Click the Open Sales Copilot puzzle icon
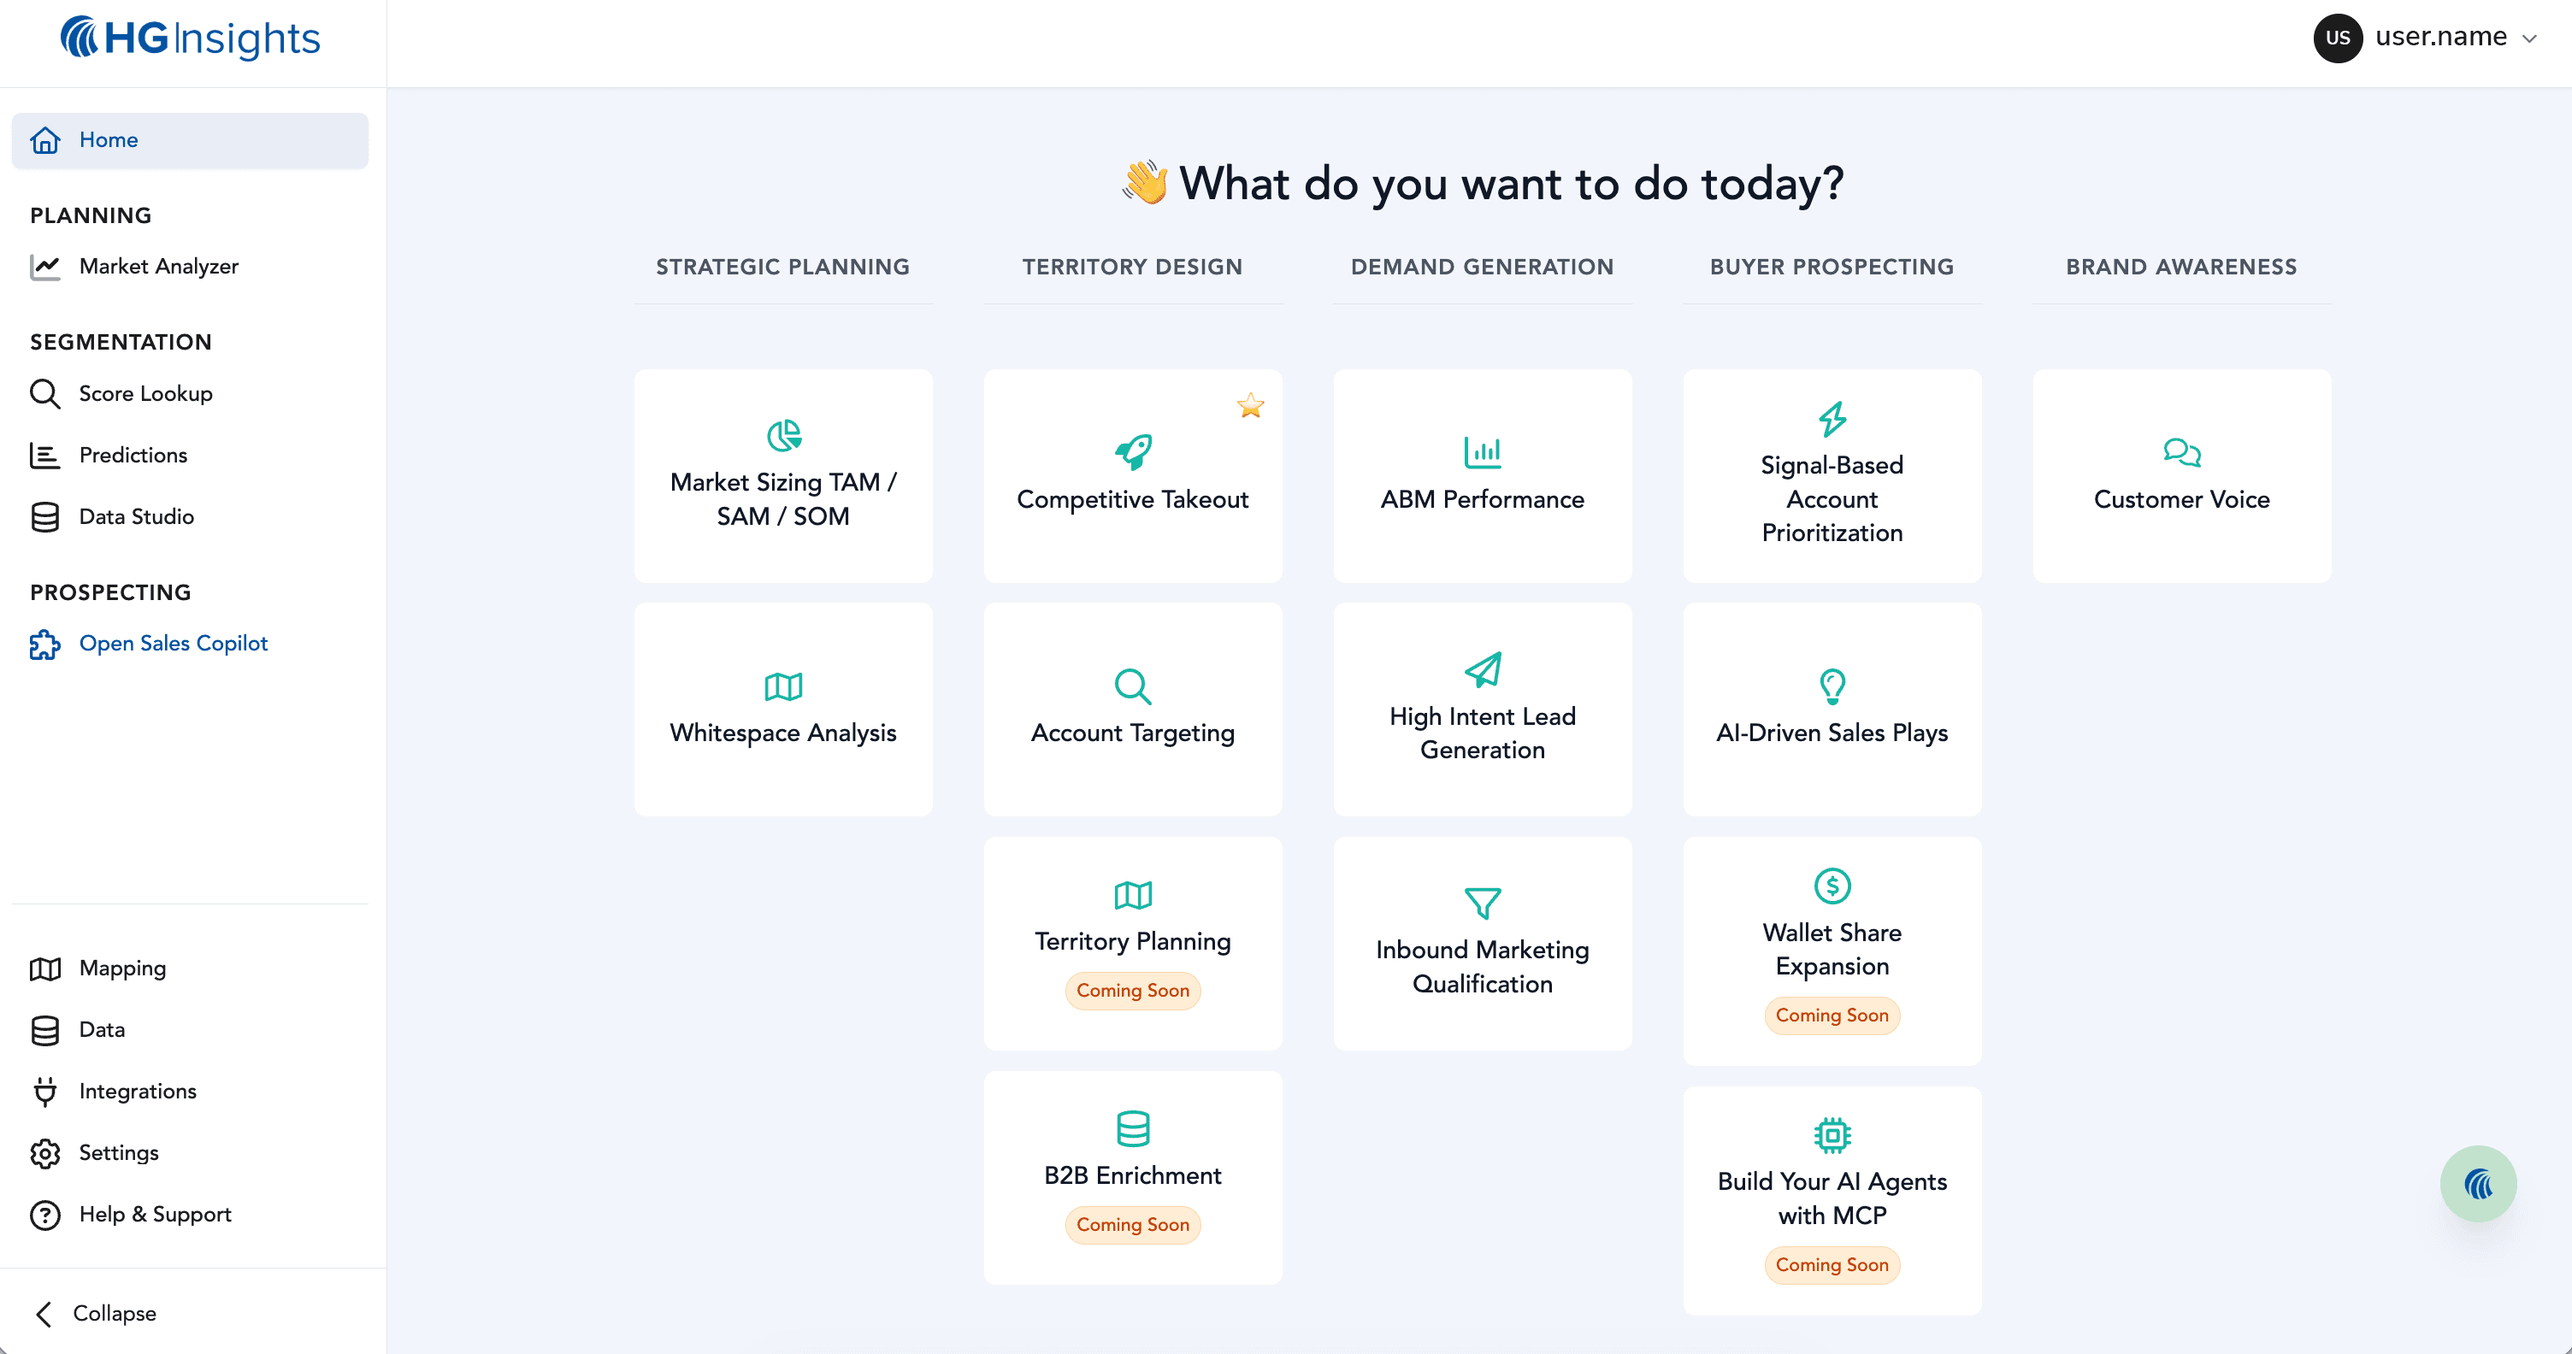 44,645
